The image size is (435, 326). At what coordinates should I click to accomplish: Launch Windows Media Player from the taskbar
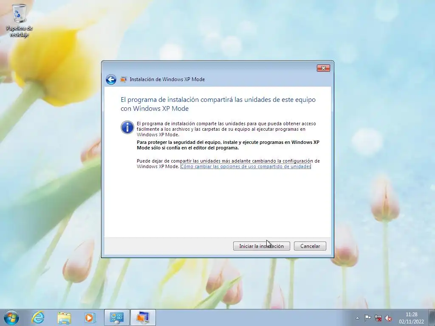[x=90, y=318]
